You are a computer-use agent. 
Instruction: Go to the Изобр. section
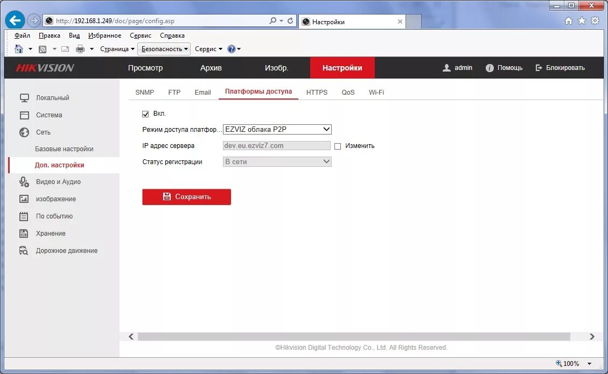point(276,68)
